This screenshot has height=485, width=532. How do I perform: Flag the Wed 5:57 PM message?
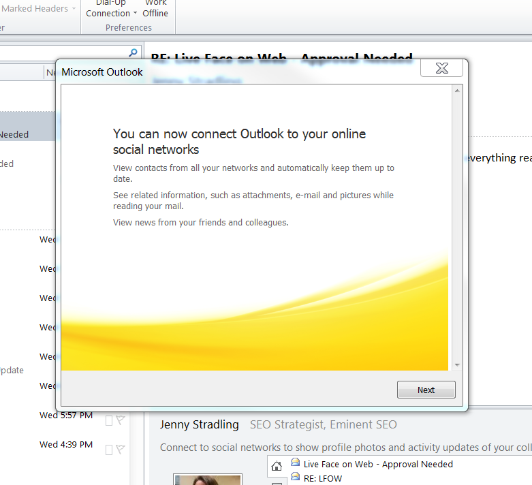point(121,420)
